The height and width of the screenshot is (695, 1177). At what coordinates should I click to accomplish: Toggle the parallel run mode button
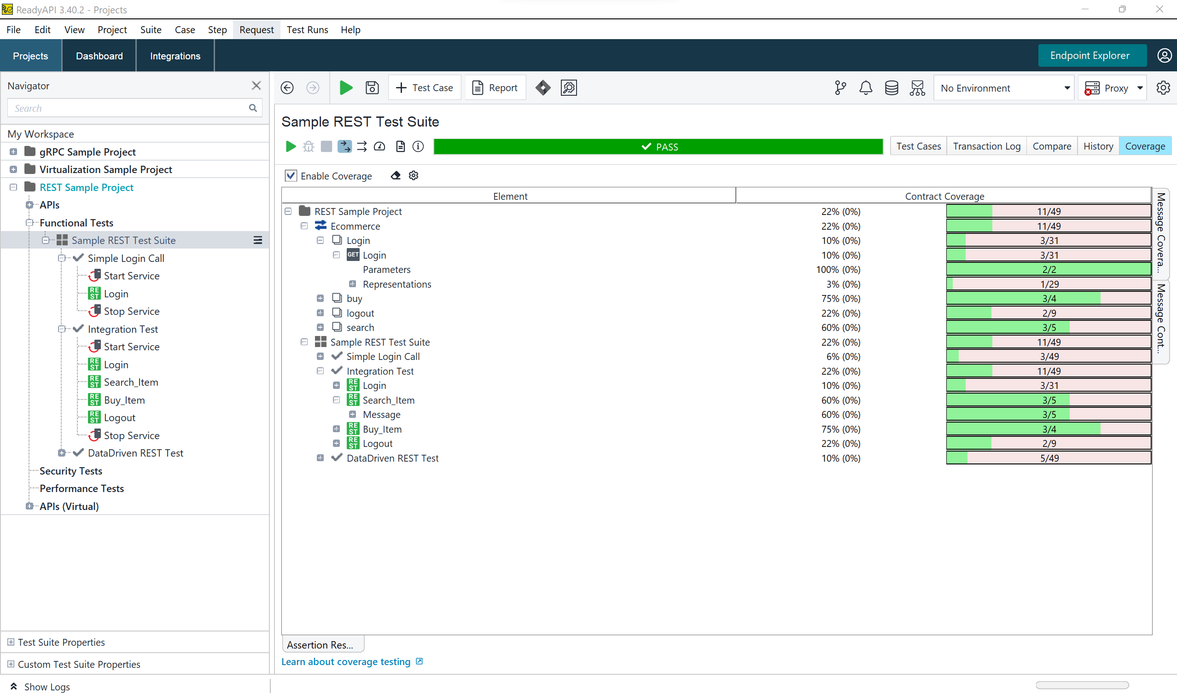tap(362, 146)
